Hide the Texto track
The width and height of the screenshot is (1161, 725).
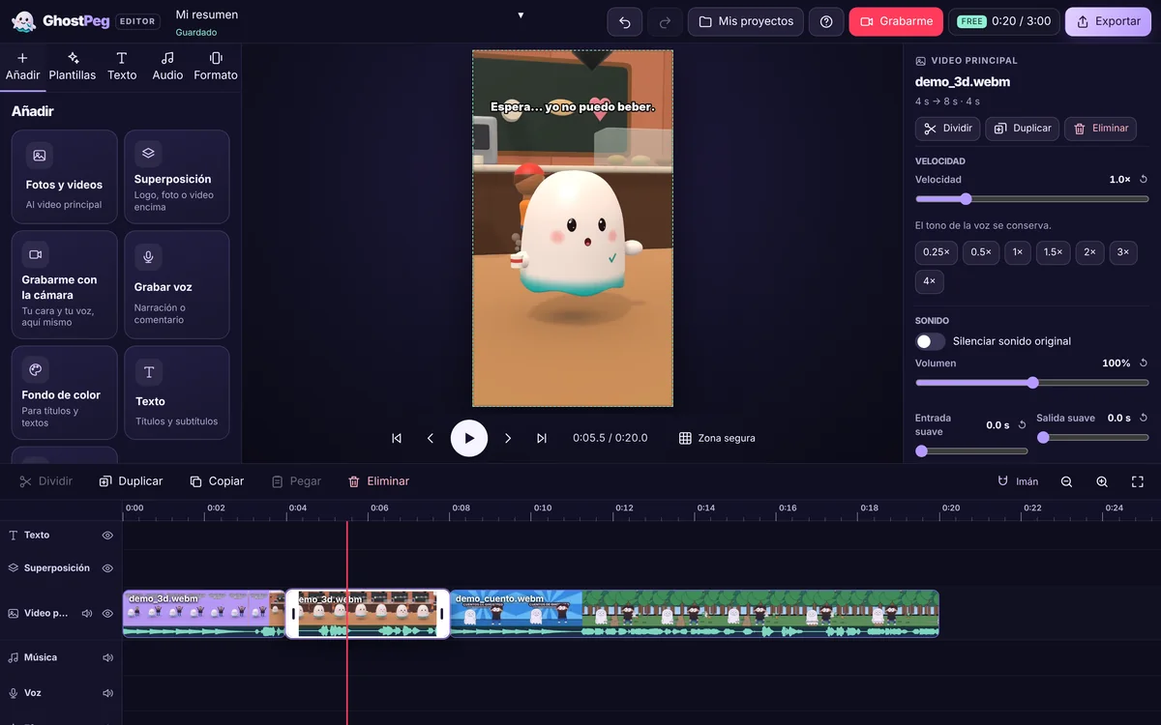[107, 536]
